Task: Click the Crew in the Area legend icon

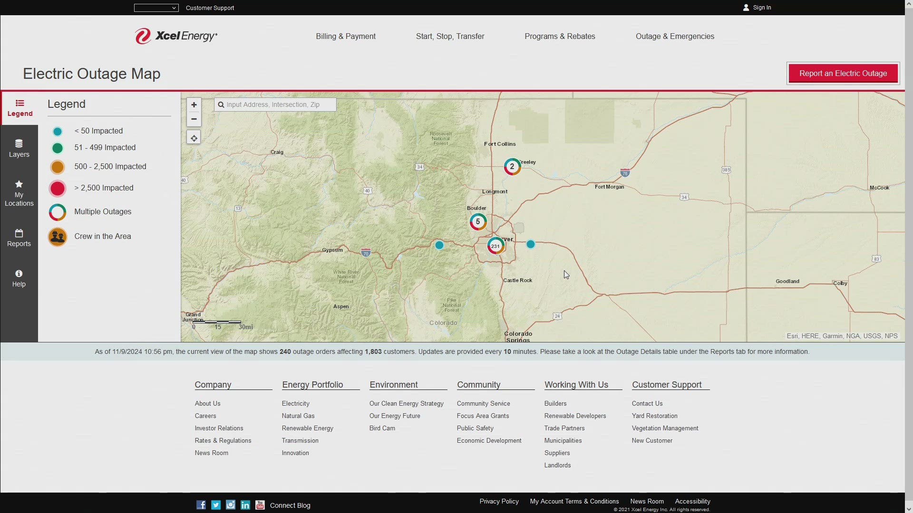Action: coord(58,237)
